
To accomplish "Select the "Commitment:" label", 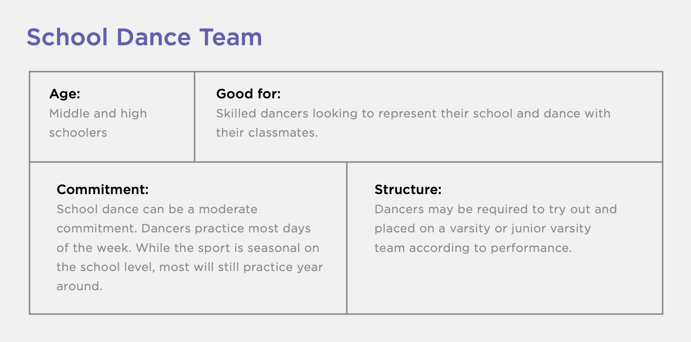I will (x=102, y=190).
